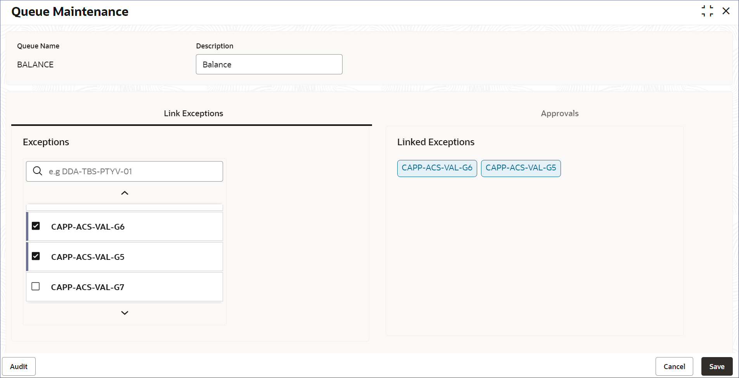Viewport: 739px width, 378px height.
Task: Uncheck the CAPP-ACS-VAL-G5 checkbox
Action: pyautogui.click(x=36, y=256)
